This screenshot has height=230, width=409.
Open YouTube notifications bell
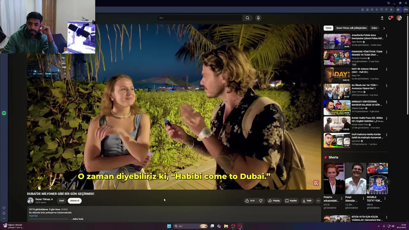pyautogui.click(x=390, y=18)
